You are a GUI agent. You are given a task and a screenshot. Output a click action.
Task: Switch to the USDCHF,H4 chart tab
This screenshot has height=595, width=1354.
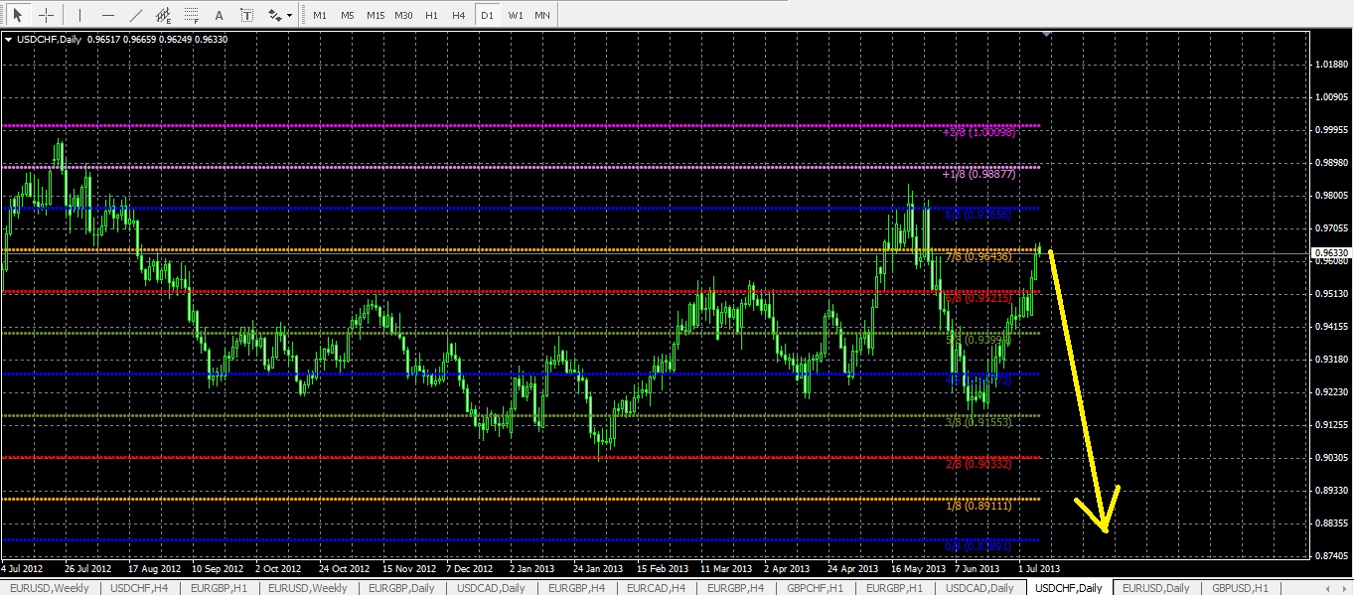[139, 588]
